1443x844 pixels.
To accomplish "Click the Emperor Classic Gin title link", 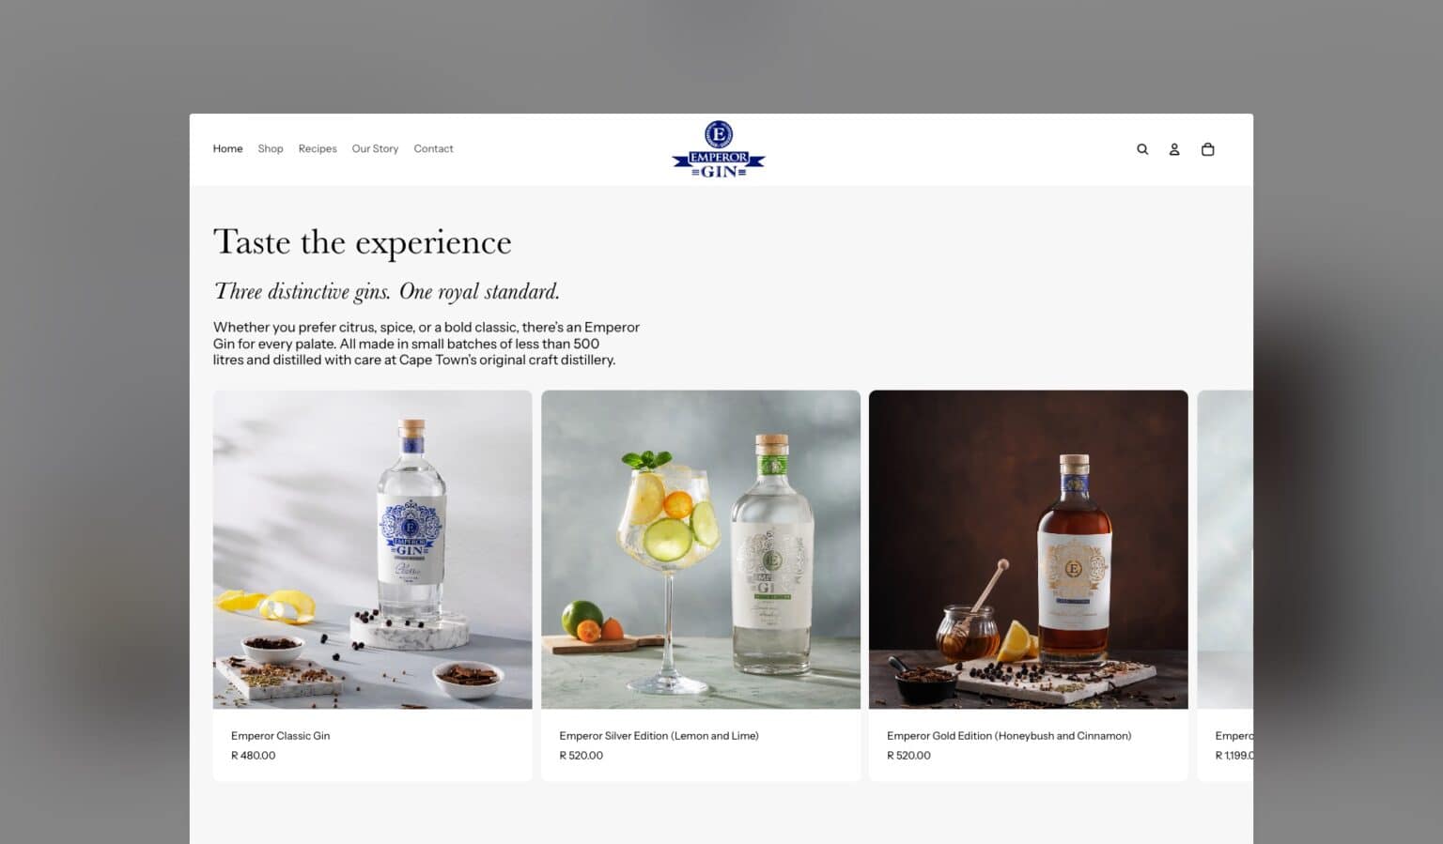I will click(x=280, y=736).
